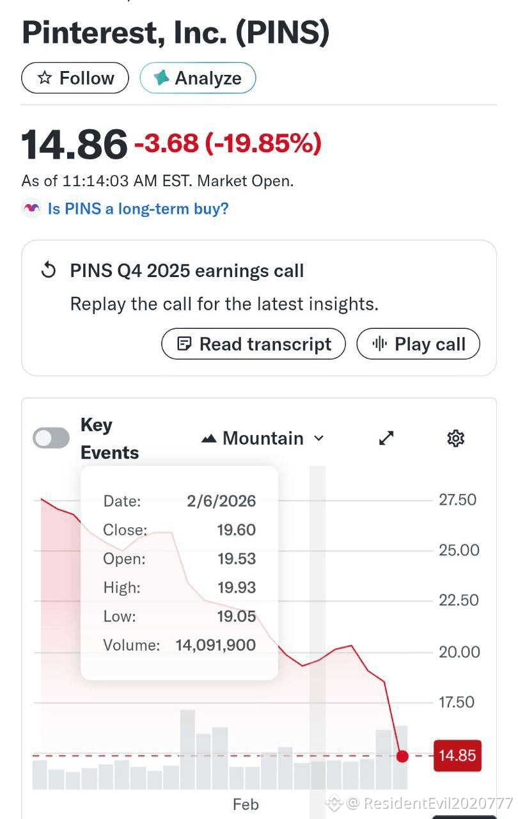Follow Pinterest stock

tap(75, 78)
